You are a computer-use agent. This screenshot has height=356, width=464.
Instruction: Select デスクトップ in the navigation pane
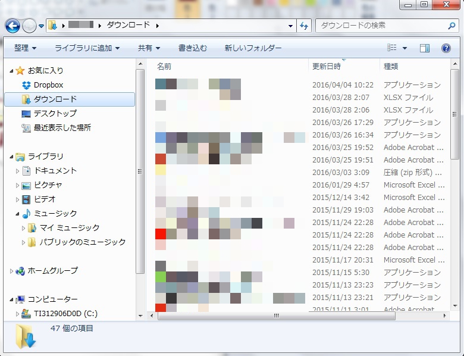tap(55, 113)
